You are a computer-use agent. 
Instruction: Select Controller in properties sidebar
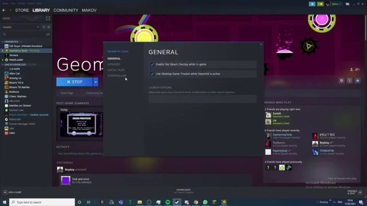pyautogui.click(x=117, y=76)
